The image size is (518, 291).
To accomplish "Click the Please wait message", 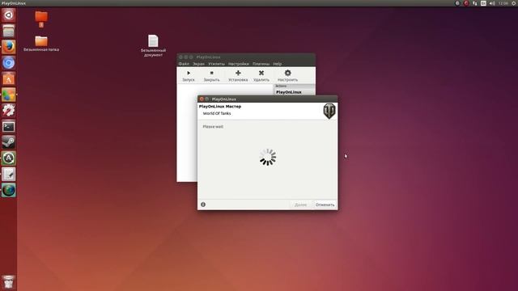I will point(213,127).
